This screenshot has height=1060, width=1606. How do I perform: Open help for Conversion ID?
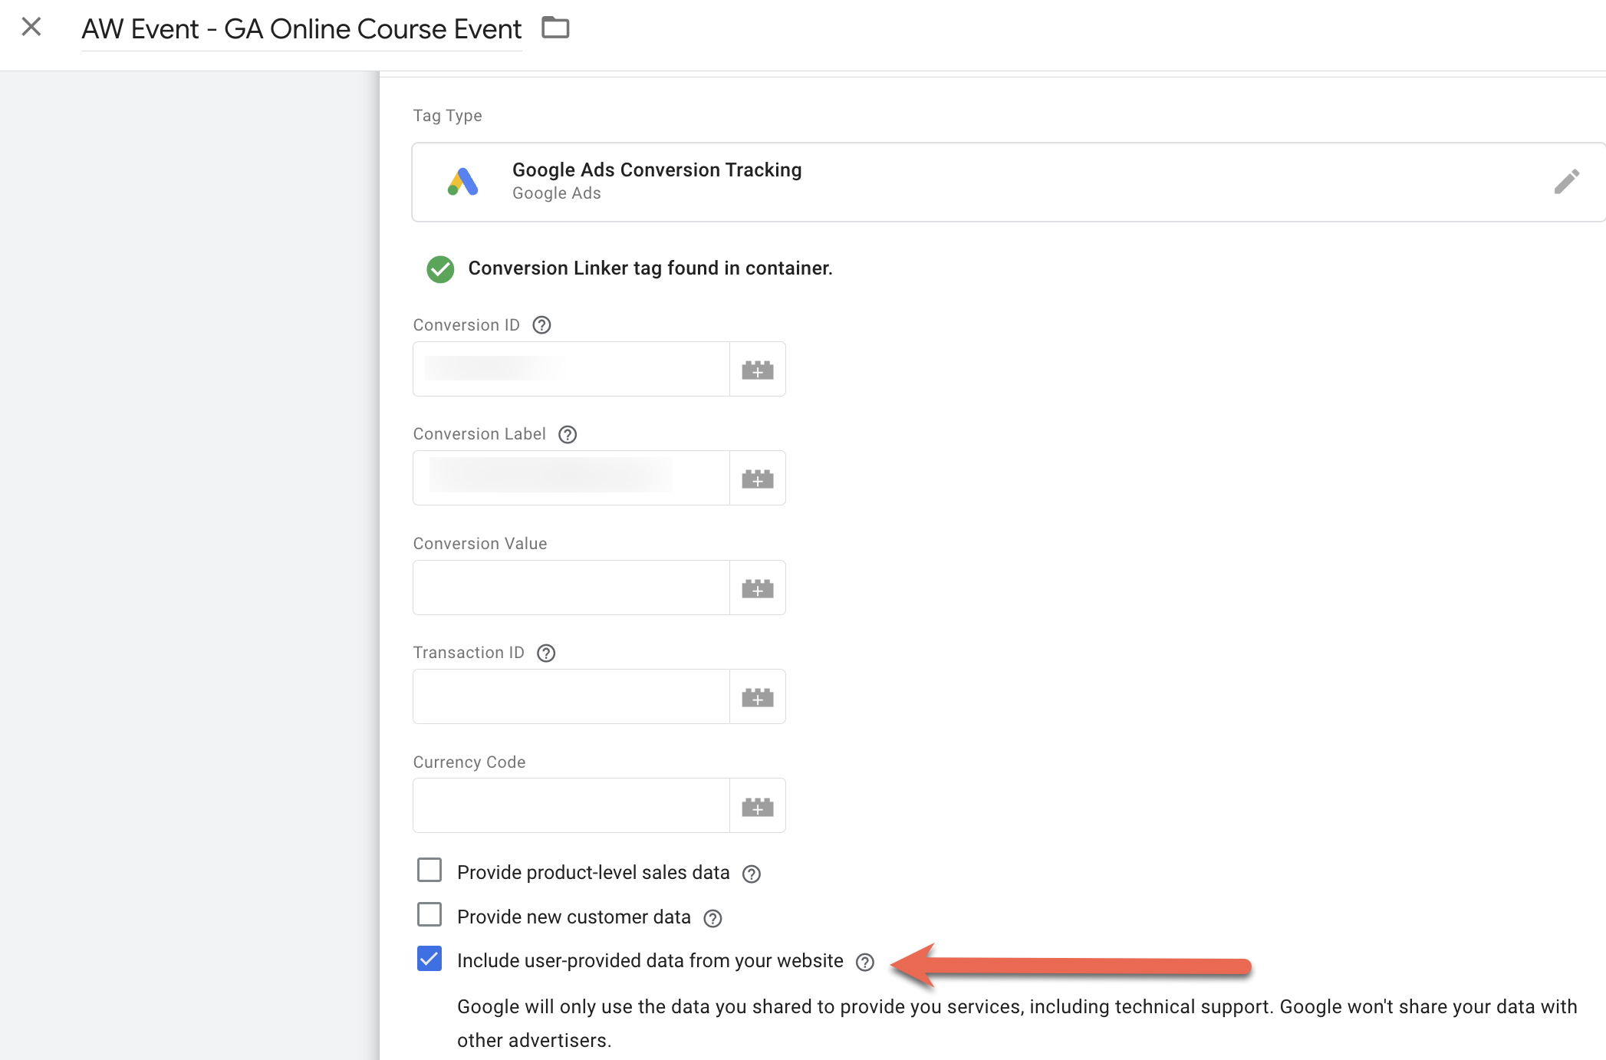click(x=541, y=325)
